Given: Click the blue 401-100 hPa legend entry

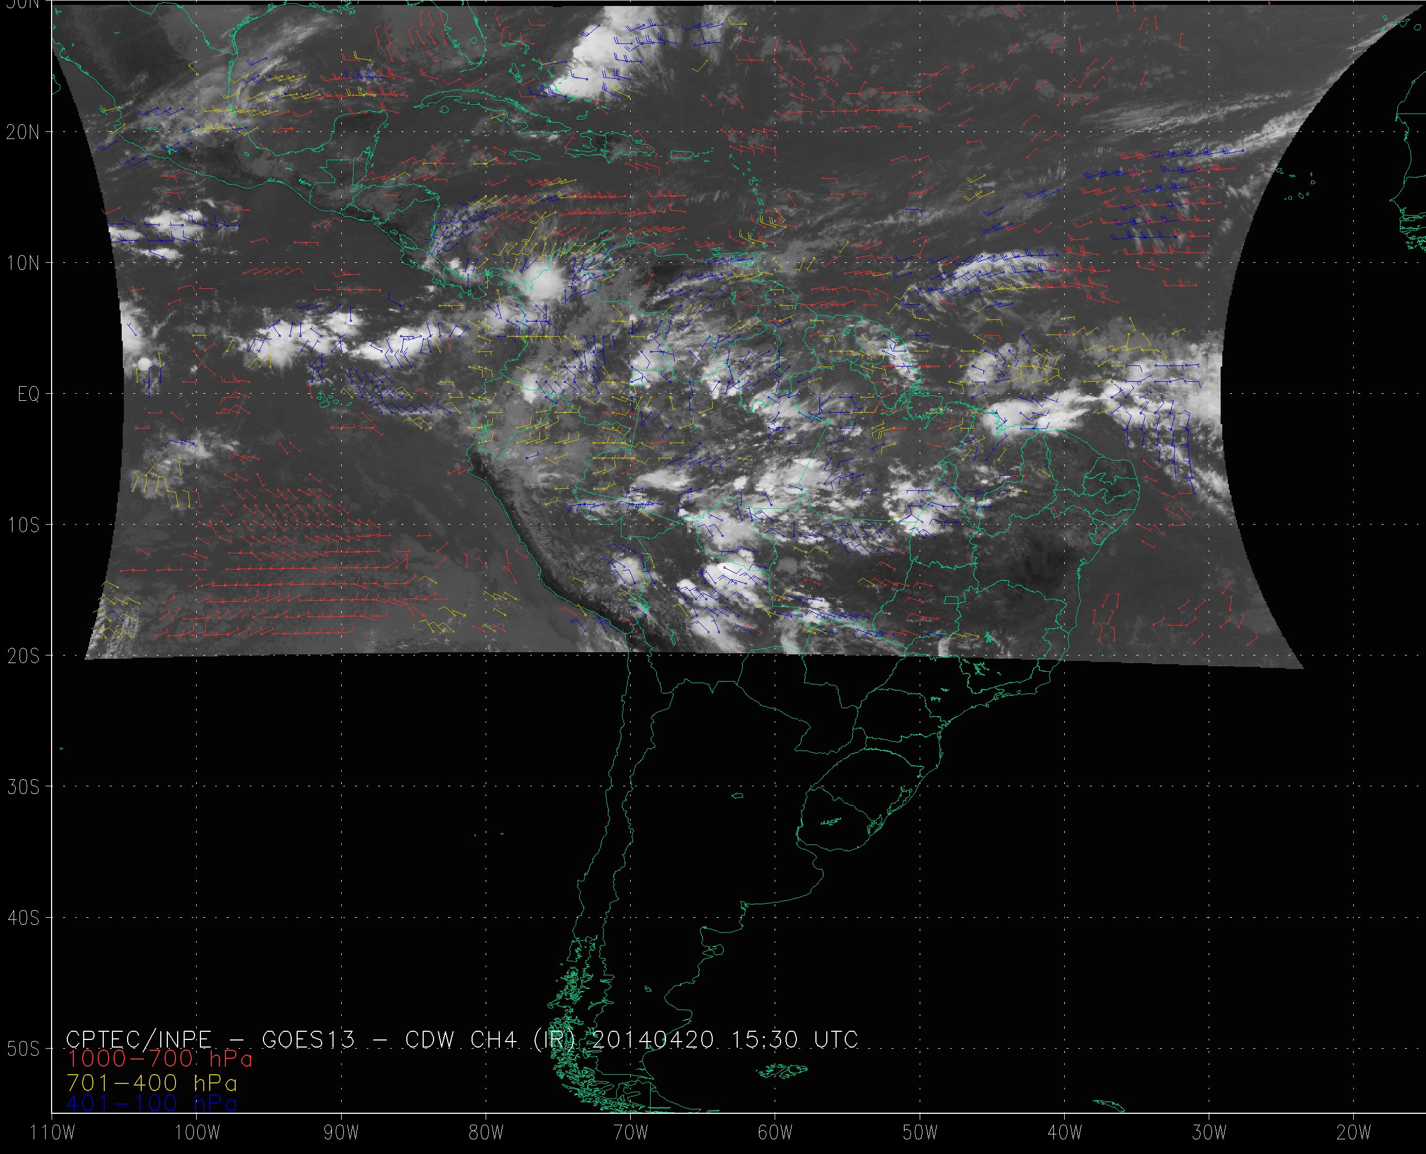Looking at the screenshot, I should point(152,1104).
